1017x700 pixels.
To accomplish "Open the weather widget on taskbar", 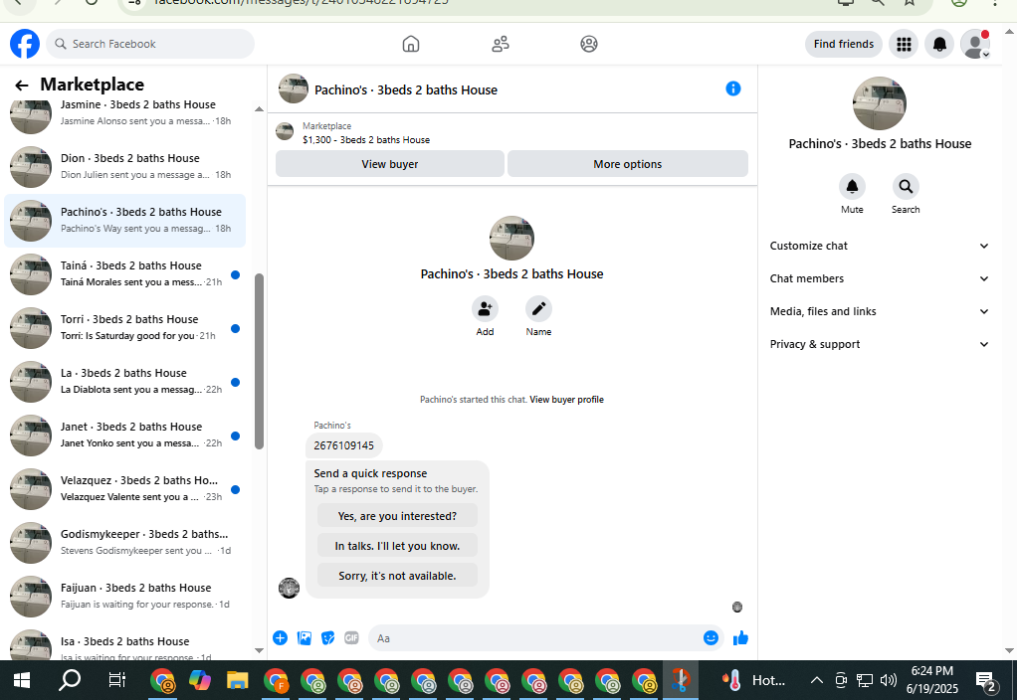I will [x=753, y=680].
